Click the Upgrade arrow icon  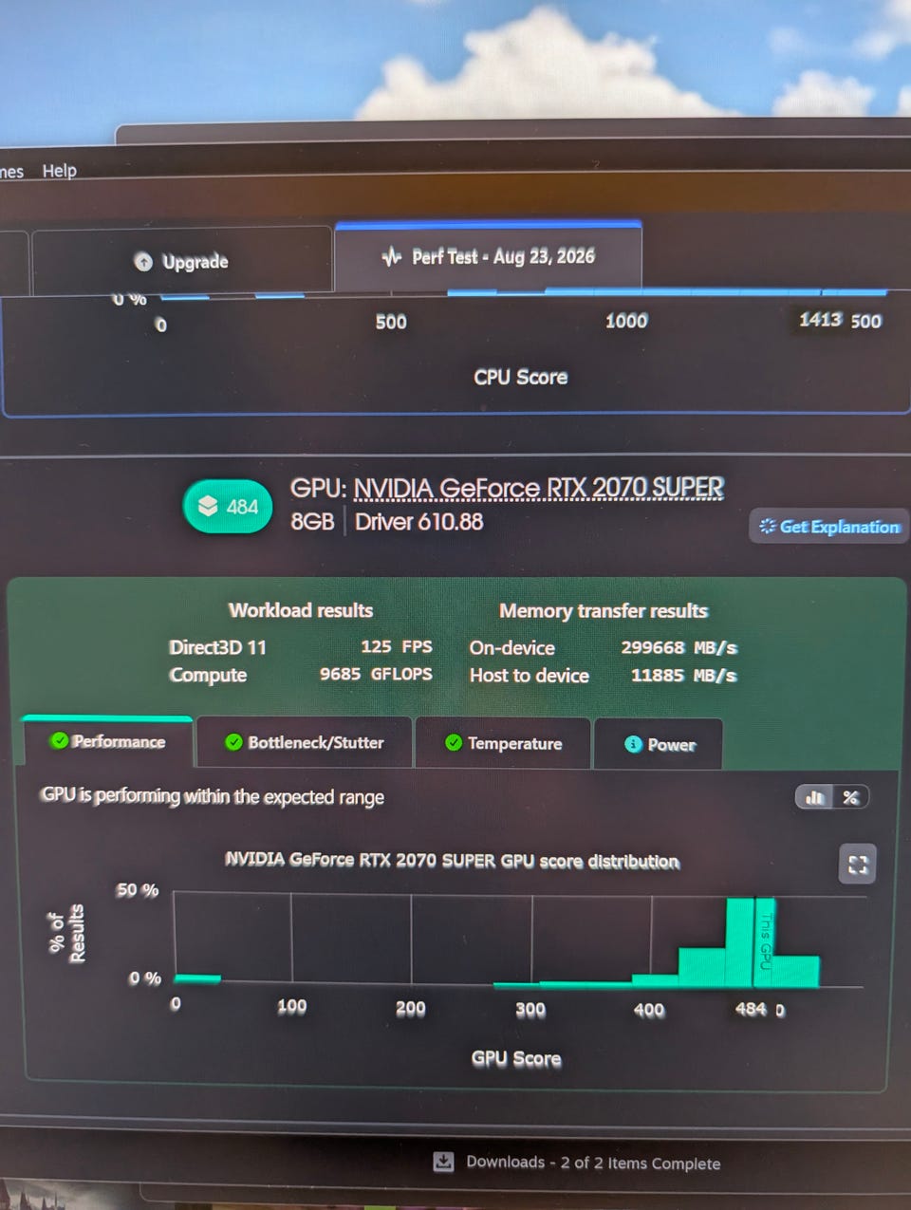tap(143, 262)
